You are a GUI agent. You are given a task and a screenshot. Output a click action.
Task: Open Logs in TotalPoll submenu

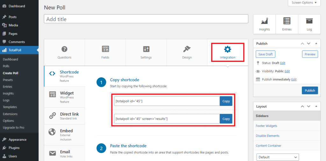click(6, 100)
